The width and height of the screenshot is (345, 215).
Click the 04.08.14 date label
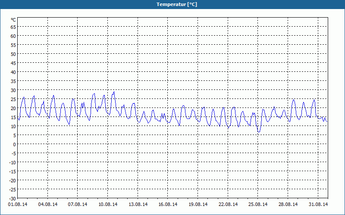pos(48,204)
